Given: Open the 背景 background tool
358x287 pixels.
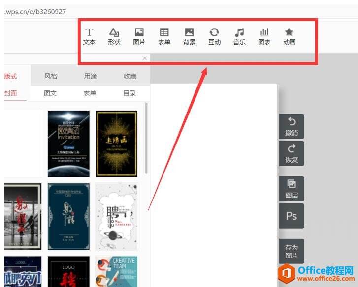Looking at the screenshot, I should [x=189, y=36].
